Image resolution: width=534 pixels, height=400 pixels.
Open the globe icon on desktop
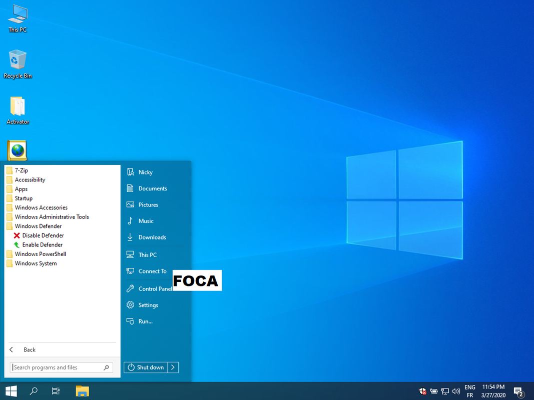17,150
